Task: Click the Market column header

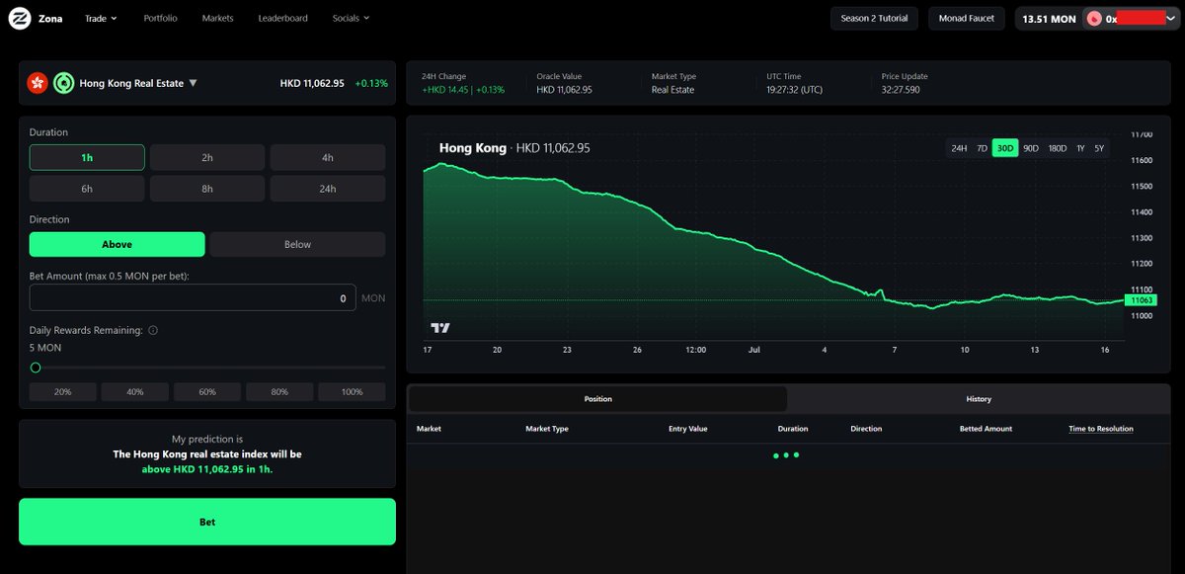Action: coord(429,429)
